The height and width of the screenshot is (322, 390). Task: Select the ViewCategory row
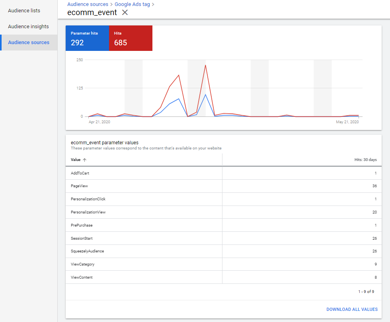tap(223, 264)
